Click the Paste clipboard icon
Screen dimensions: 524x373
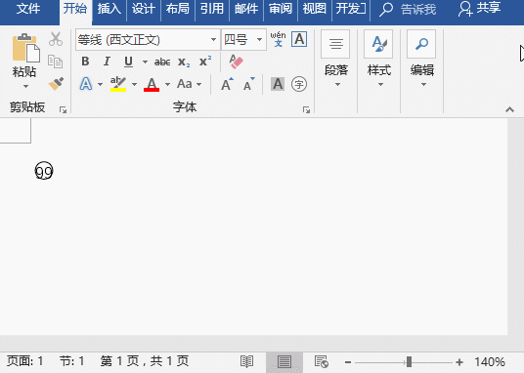tap(26, 48)
